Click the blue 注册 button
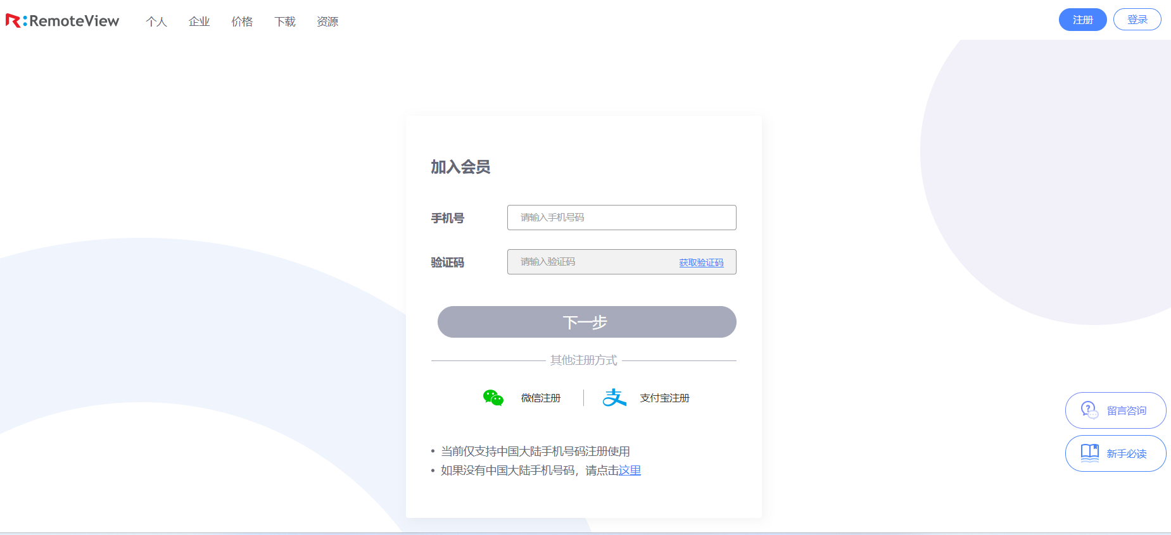Viewport: 1171px width, 535px height. coord(1082,20)
